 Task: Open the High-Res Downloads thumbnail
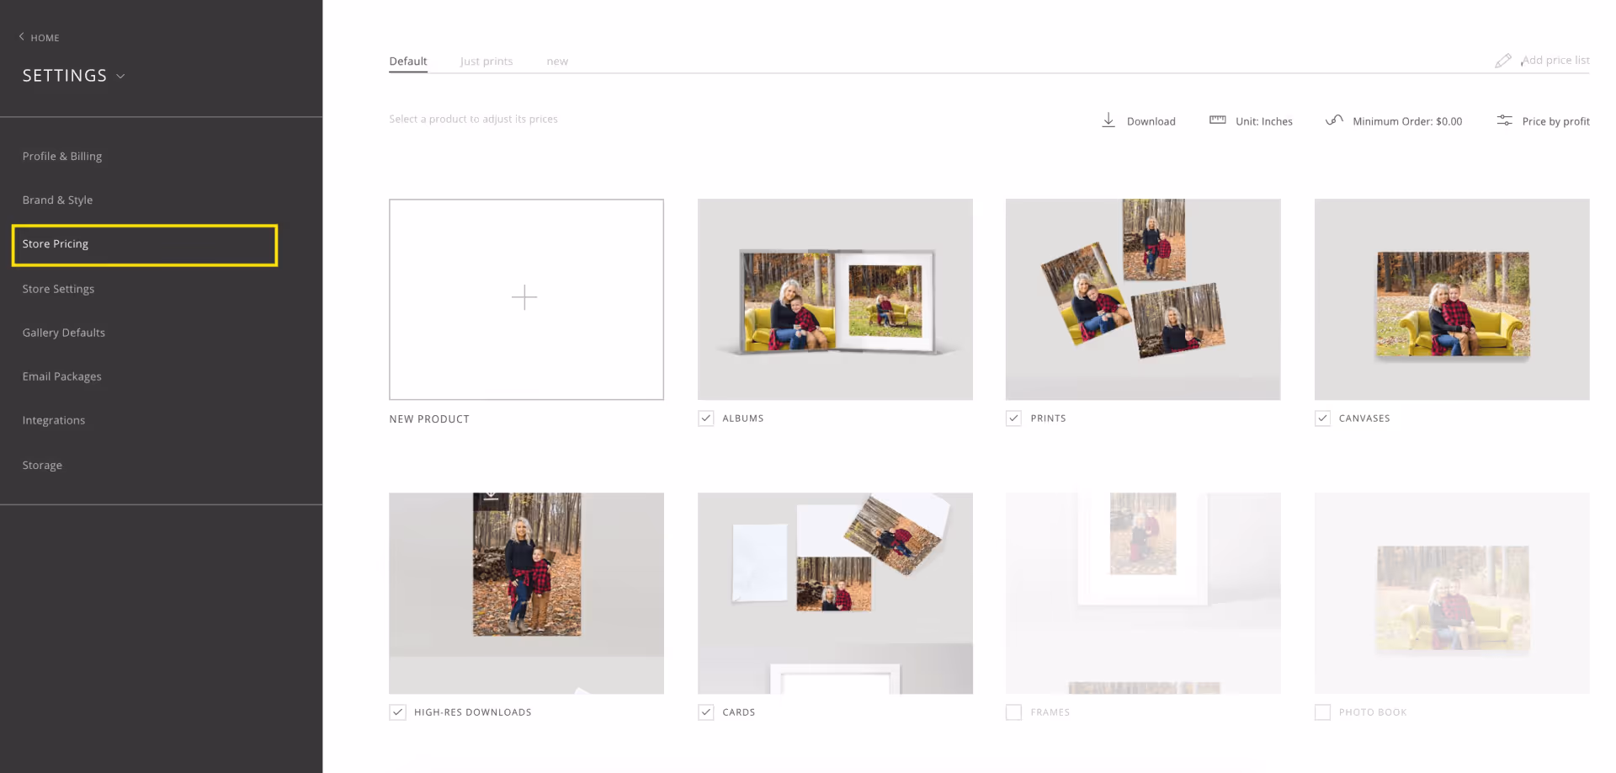pos(526,593)
